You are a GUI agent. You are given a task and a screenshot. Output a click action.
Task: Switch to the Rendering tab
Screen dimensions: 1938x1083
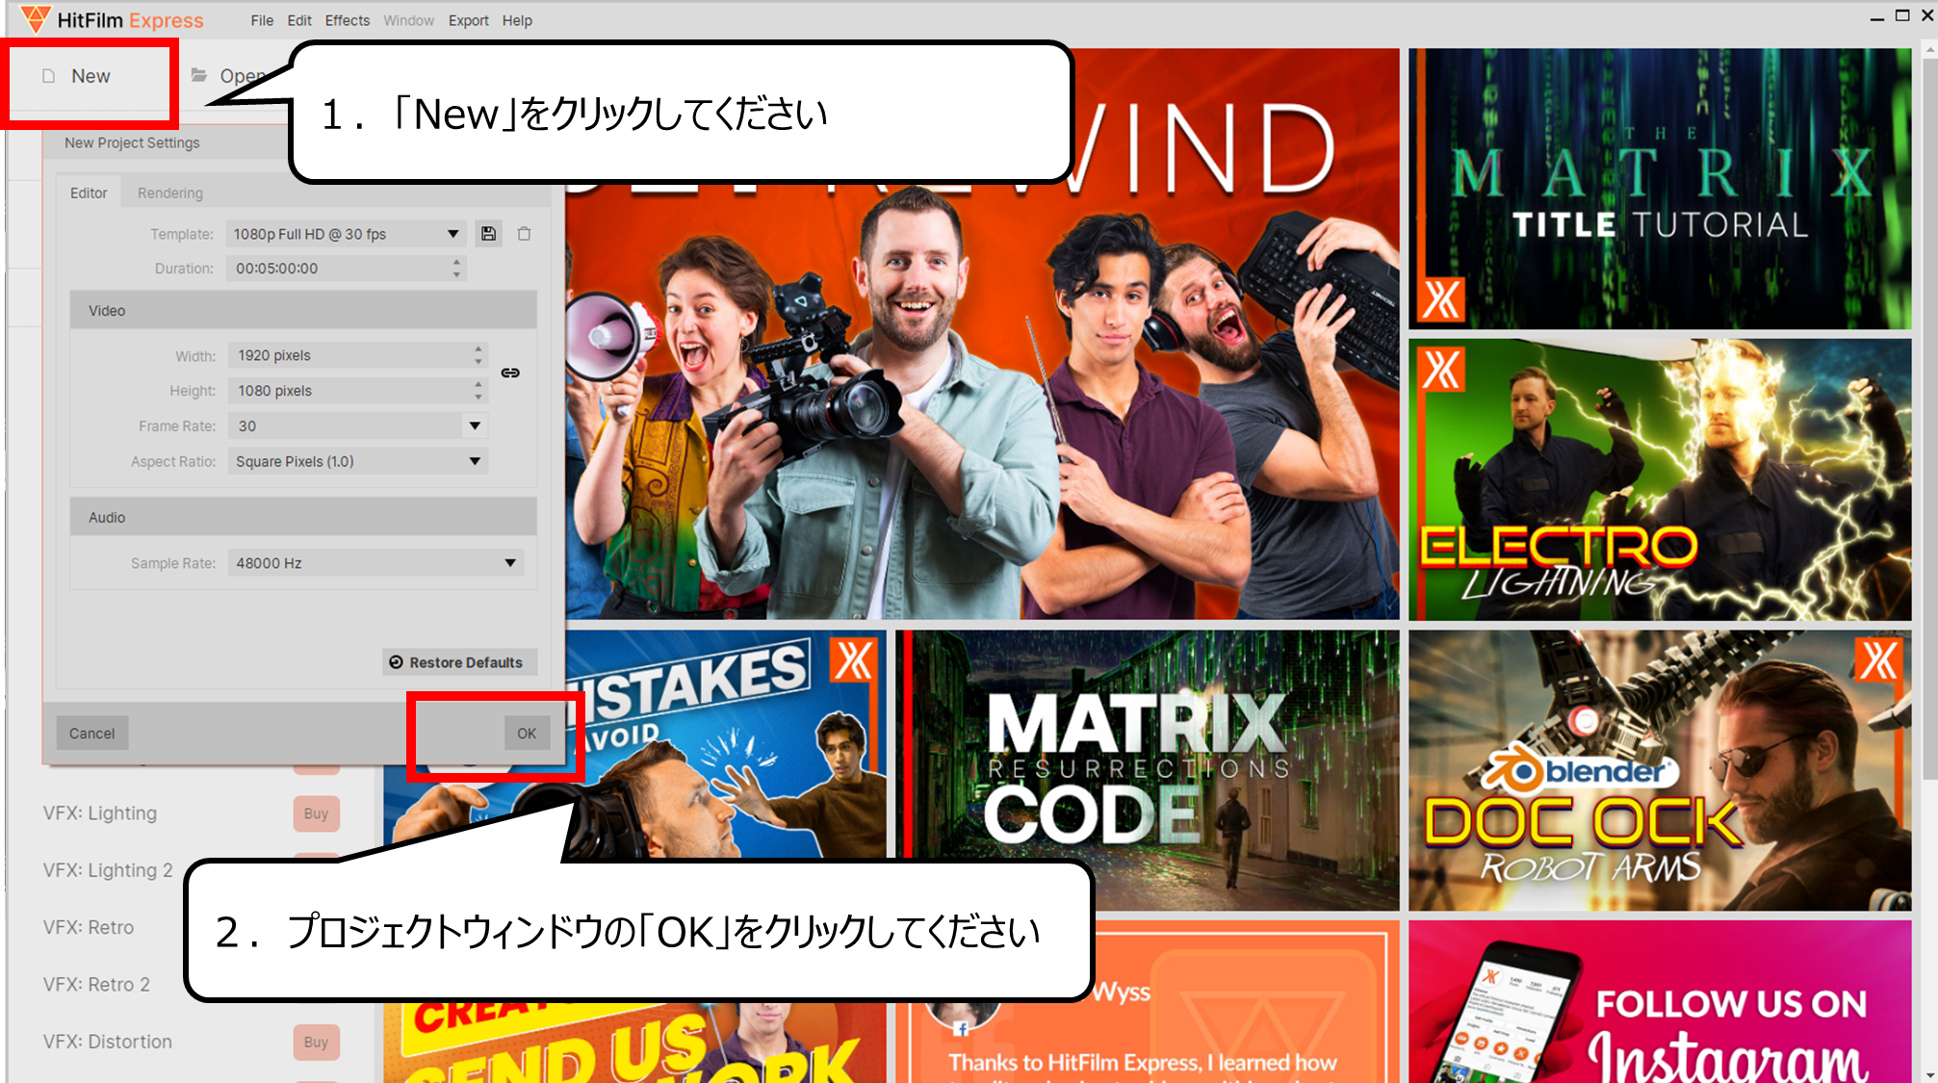170,193
